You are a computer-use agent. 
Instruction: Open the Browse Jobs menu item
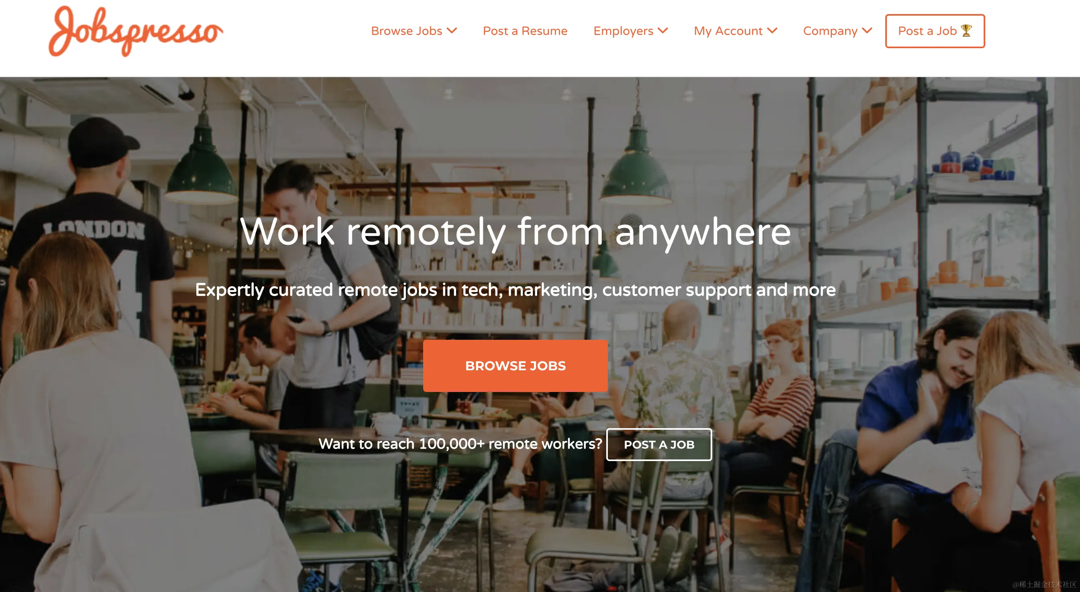(406, 31)
